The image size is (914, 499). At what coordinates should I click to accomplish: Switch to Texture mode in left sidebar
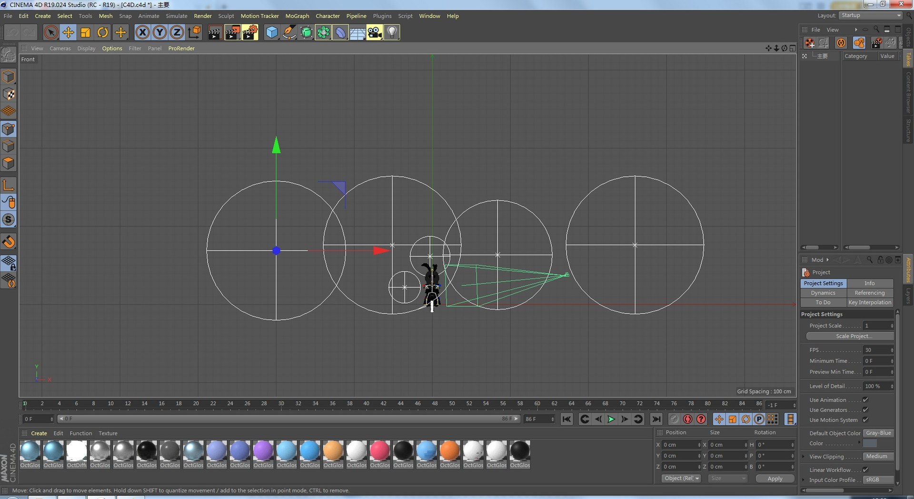9,94
